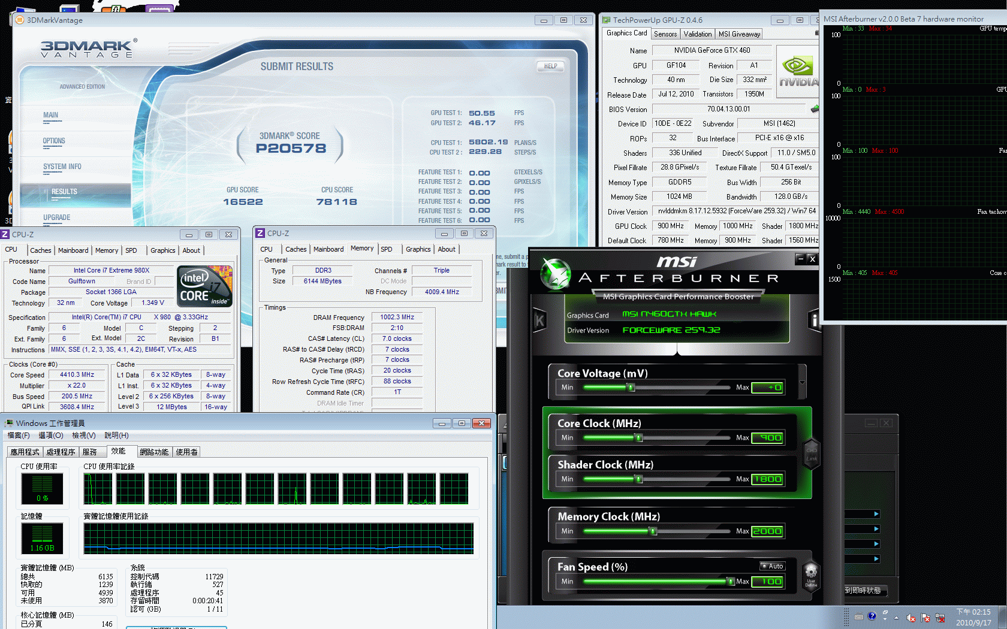Switch to Task Manager 應用程式 tab
Viewport: 1007px width, 629px height.
click(x=25, y=452)
